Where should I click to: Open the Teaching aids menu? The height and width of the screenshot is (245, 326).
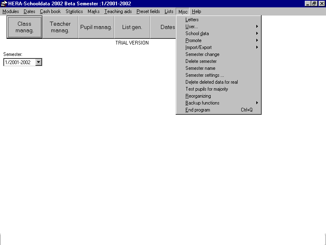(x=118, y=11)
